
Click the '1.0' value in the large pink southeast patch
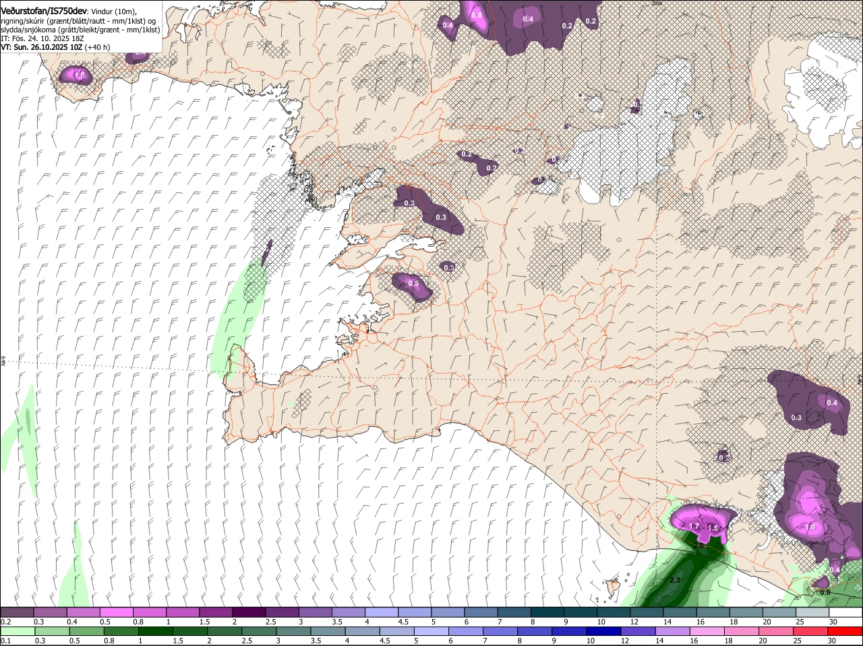coord(810,527)
